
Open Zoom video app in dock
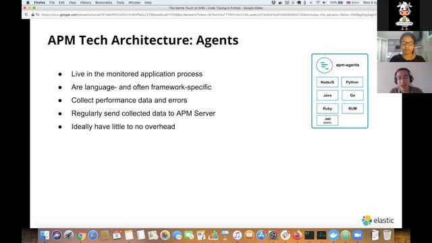(358, 236)
